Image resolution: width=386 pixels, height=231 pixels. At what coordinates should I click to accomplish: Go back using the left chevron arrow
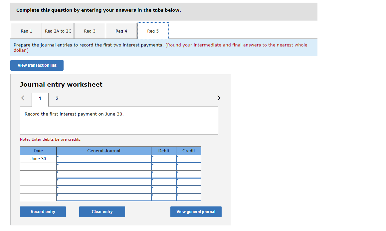point(23,98)
